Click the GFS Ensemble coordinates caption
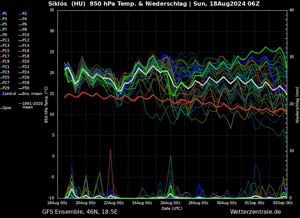This screenshot has width=300, height=218. 80,212
